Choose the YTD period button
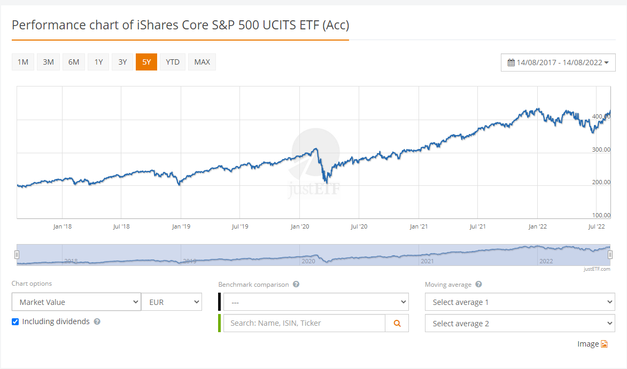627x369 pixels. click(x=172, y=62)
